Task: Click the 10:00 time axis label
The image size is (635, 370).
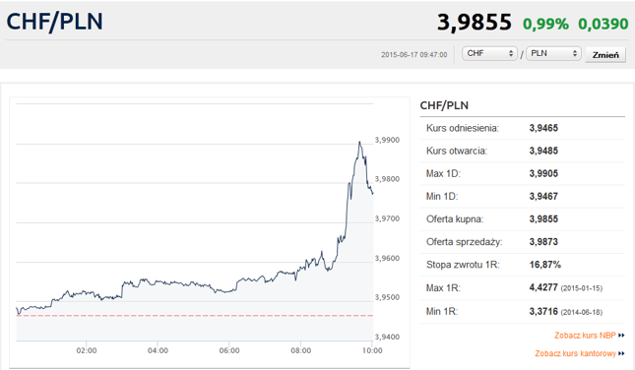Action: tap(372, 350)
